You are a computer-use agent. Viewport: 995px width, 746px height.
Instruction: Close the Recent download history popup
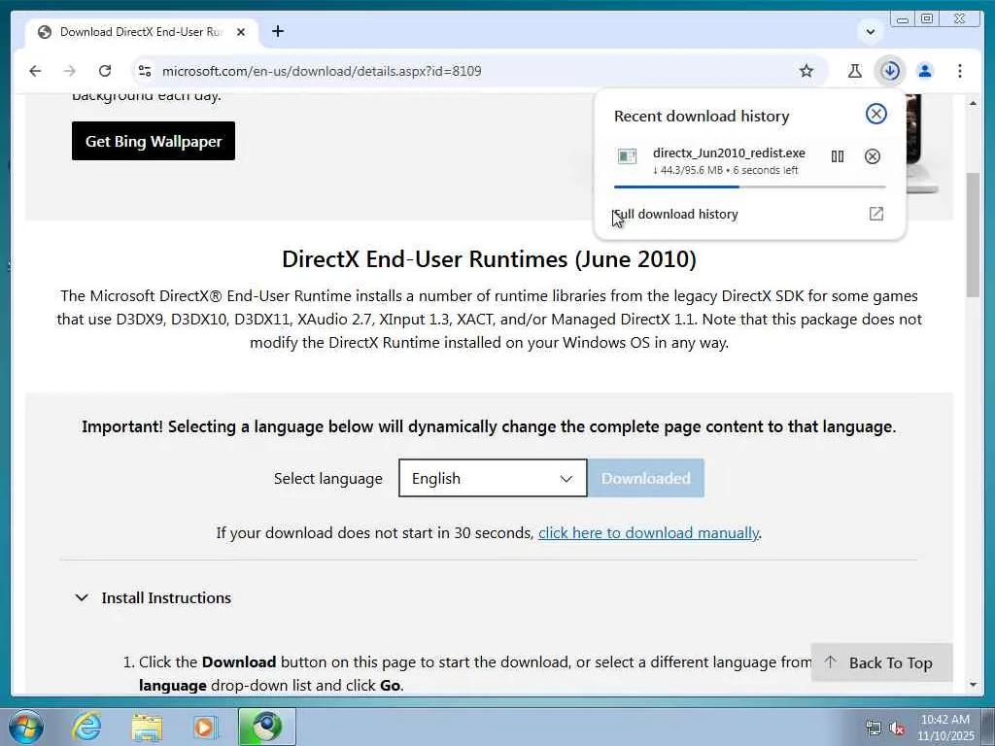pos(875,115)
